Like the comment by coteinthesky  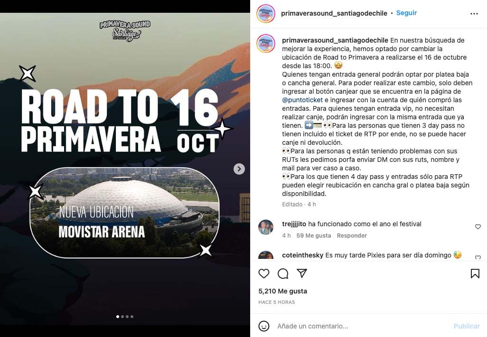[478, 257]
